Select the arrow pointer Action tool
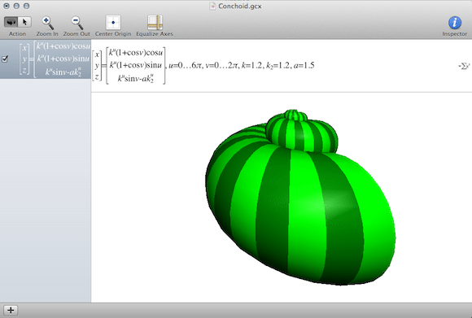 tap(24, 22)
